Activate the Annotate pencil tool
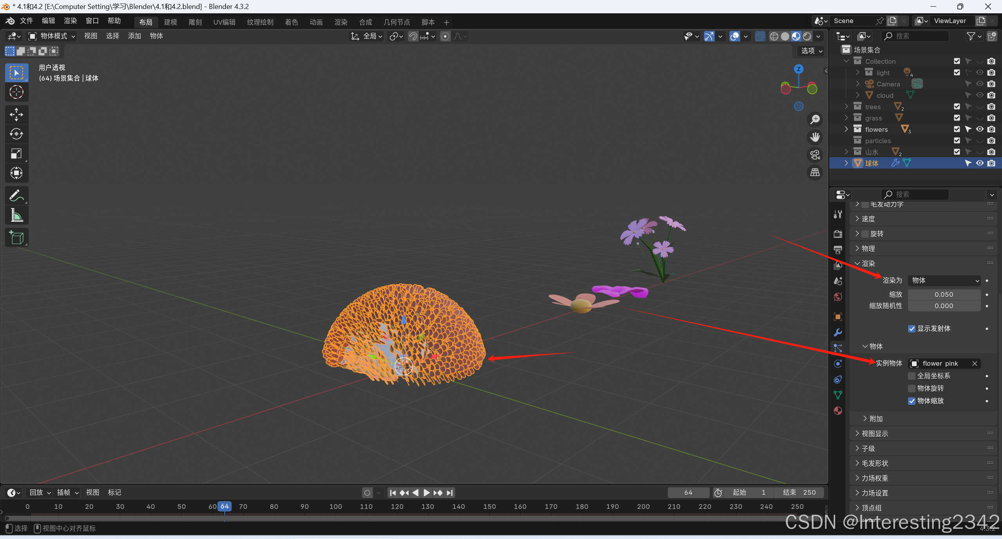The width and height of the screenshot is (1002, 539). pos(16,196)
